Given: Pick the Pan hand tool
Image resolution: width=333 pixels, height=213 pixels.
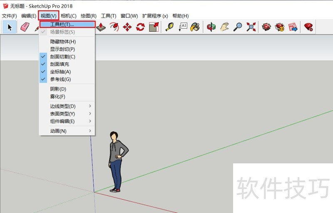Looking at the screenshot, I should [224, 27].
